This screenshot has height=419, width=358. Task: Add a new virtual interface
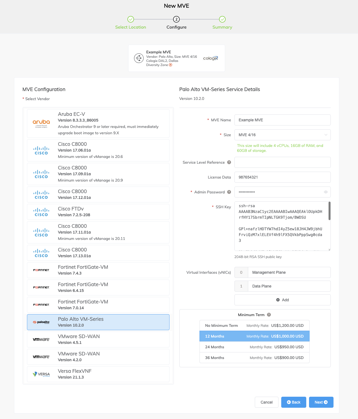coord(282,300)
